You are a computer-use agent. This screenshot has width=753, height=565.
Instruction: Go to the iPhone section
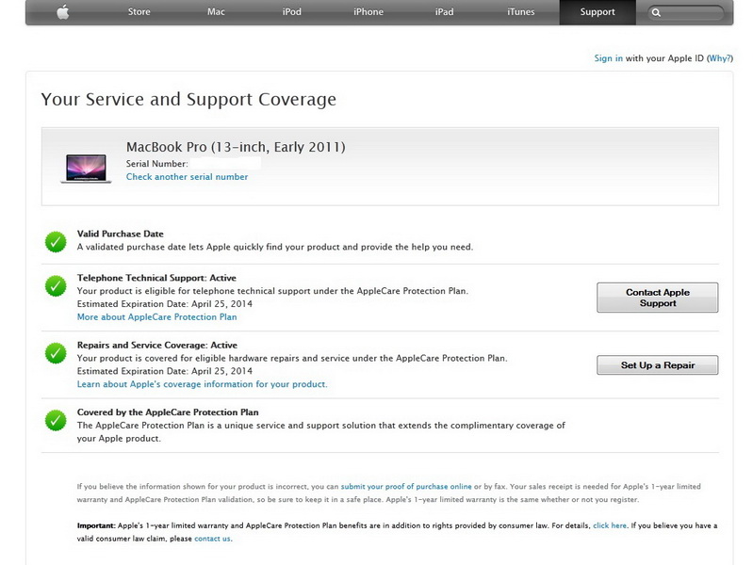click(x=368, y=12)
